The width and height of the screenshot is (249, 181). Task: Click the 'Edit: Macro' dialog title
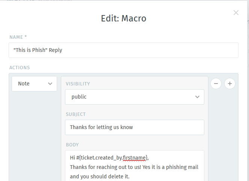(124, 18)
